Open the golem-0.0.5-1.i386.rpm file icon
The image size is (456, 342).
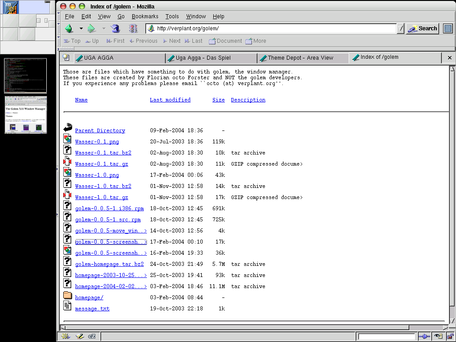click(x=67, y=205)
